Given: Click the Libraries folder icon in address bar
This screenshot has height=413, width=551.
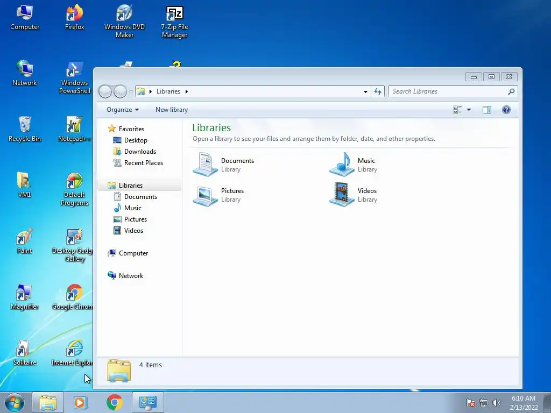Looking at the screenshot, I should pos(141,91).
